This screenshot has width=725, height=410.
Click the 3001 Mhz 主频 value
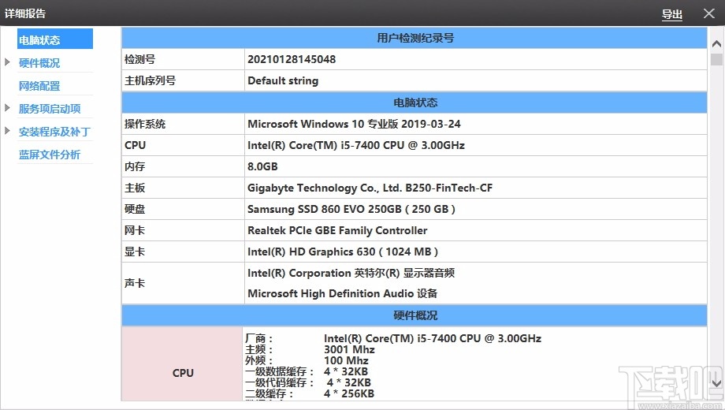coord(349,350)
